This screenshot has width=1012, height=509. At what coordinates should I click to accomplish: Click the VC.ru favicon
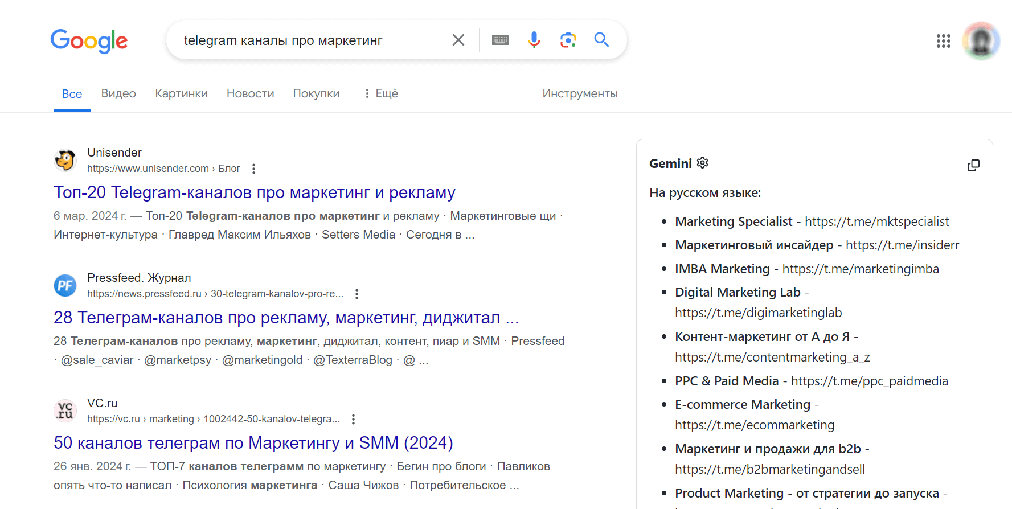[x=65, y=411]
